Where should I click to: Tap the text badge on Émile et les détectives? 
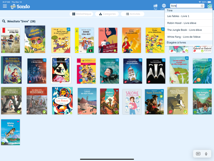[163, 29]
